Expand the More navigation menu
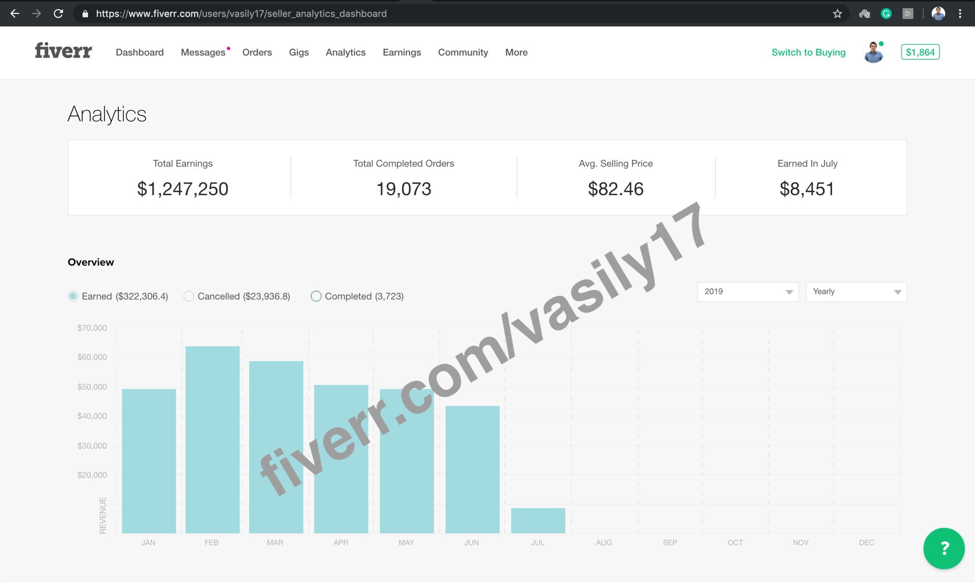Image resolution: width=975 pixels, height=582 pixels. 516,52
